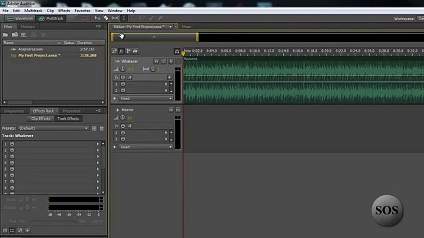Mute the Whatever track
Viewport: 424px width, 238px height.
tap(156, 61)
